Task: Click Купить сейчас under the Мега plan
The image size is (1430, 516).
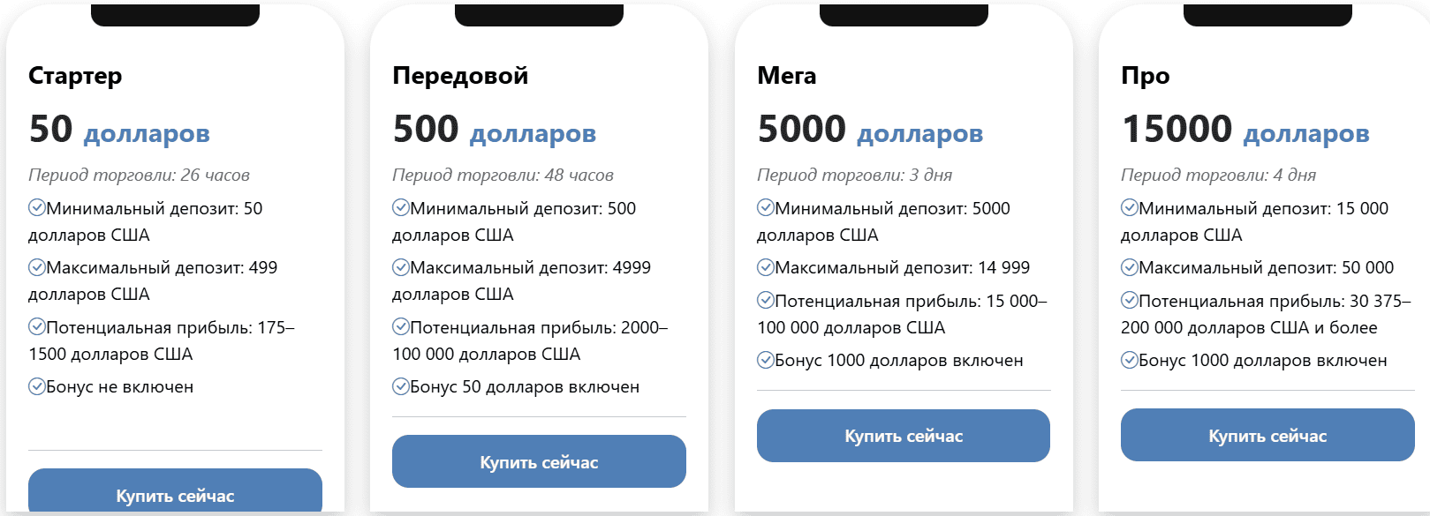Action: 903,435
